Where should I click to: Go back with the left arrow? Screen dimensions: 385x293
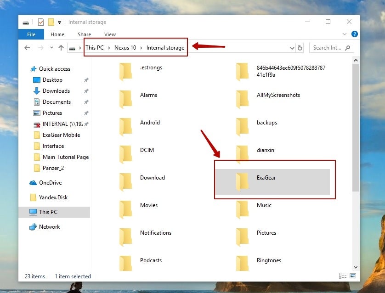tap(27, 48)
